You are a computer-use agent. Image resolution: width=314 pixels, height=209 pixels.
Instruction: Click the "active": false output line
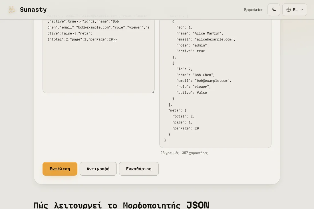pyautogui.click(x=192, y=93)
